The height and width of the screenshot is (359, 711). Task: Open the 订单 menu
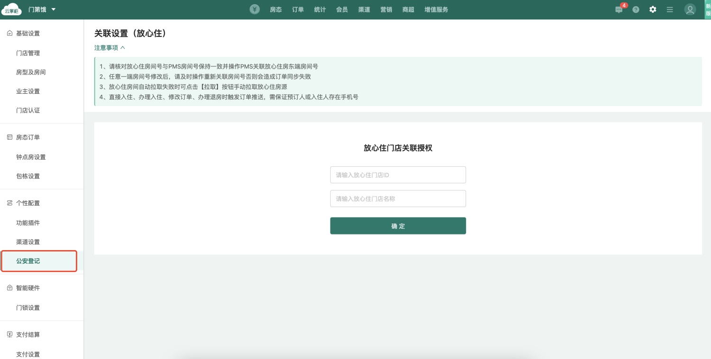click(298, 9)
